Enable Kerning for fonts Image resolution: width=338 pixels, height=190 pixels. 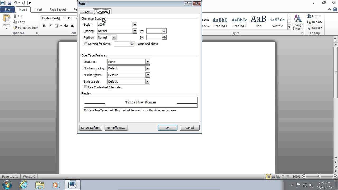[86, 44]
